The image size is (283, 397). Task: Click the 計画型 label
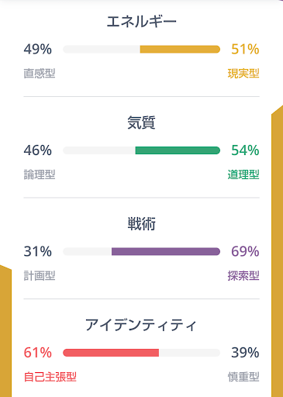(x=40, y=276)
